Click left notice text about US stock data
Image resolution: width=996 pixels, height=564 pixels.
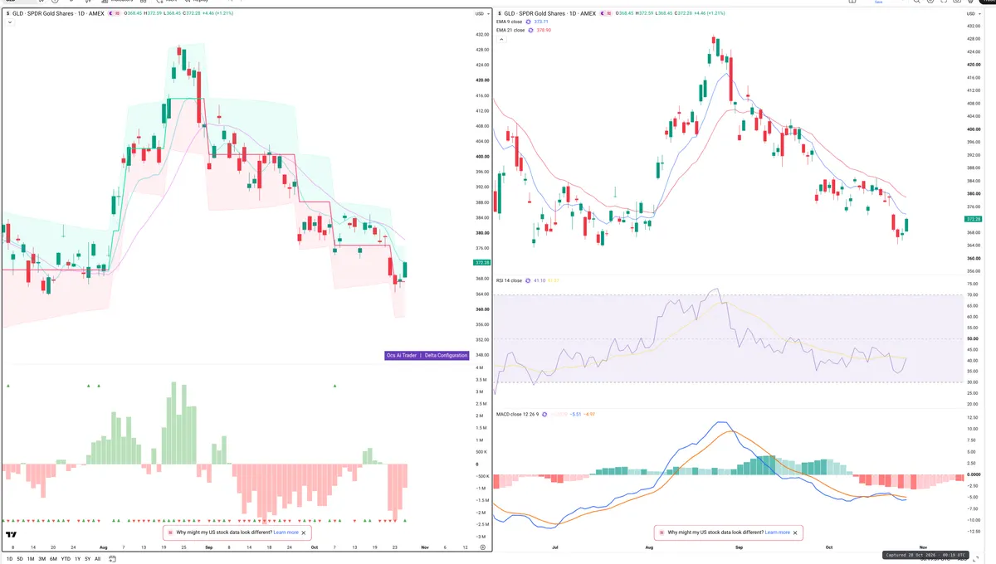pos(224,532)
